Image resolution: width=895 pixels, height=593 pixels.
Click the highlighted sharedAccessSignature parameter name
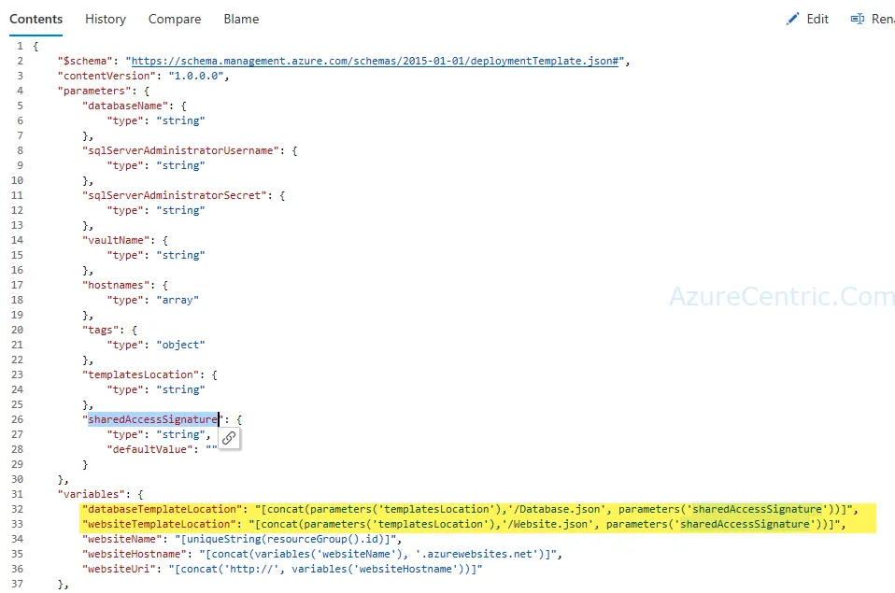click(153, 419)
